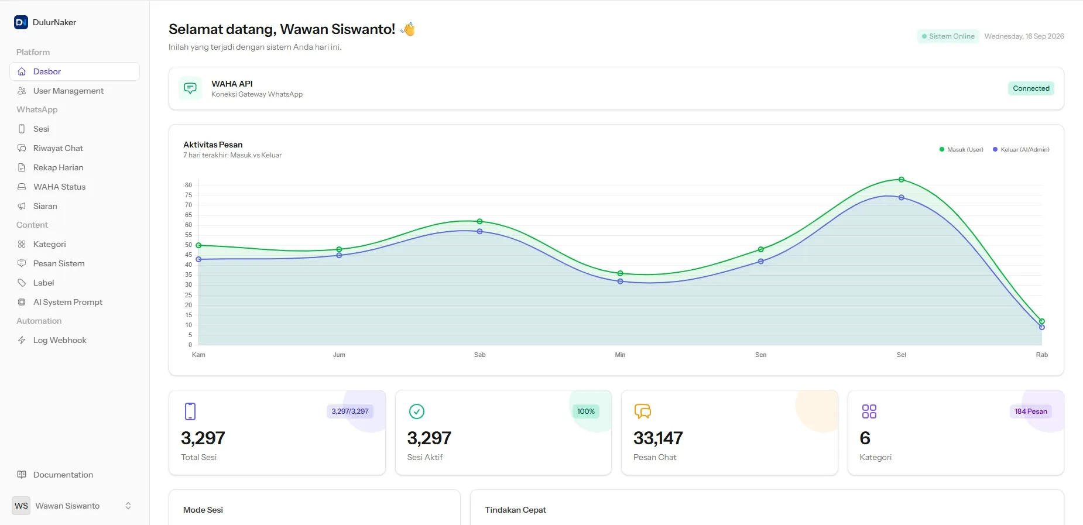Click the Pesan Sistem message icon
Image resolution: width=1083 pixels, height=525 pixels.
point(22,263)
